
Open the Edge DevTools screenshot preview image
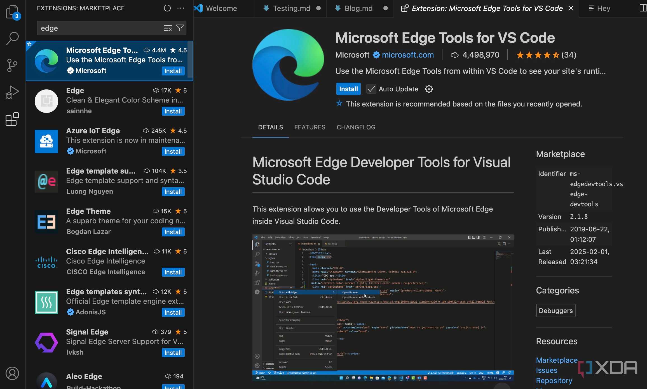[x=383, y=308]
